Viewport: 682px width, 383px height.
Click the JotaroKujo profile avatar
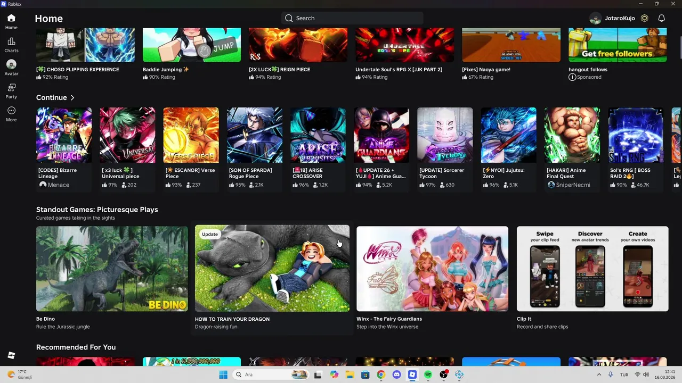click(x=595, y=18)
